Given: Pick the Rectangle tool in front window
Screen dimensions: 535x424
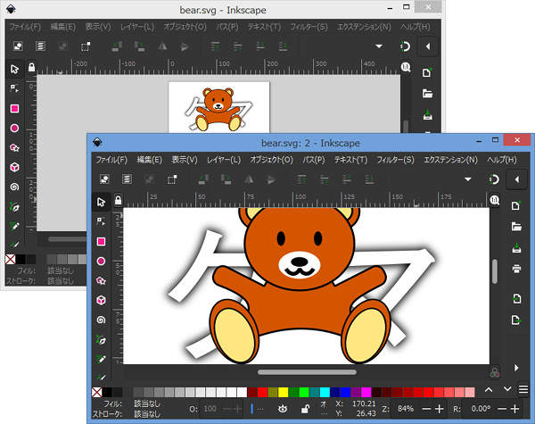Looking at the screenshot, I should (x=101, y=241).
